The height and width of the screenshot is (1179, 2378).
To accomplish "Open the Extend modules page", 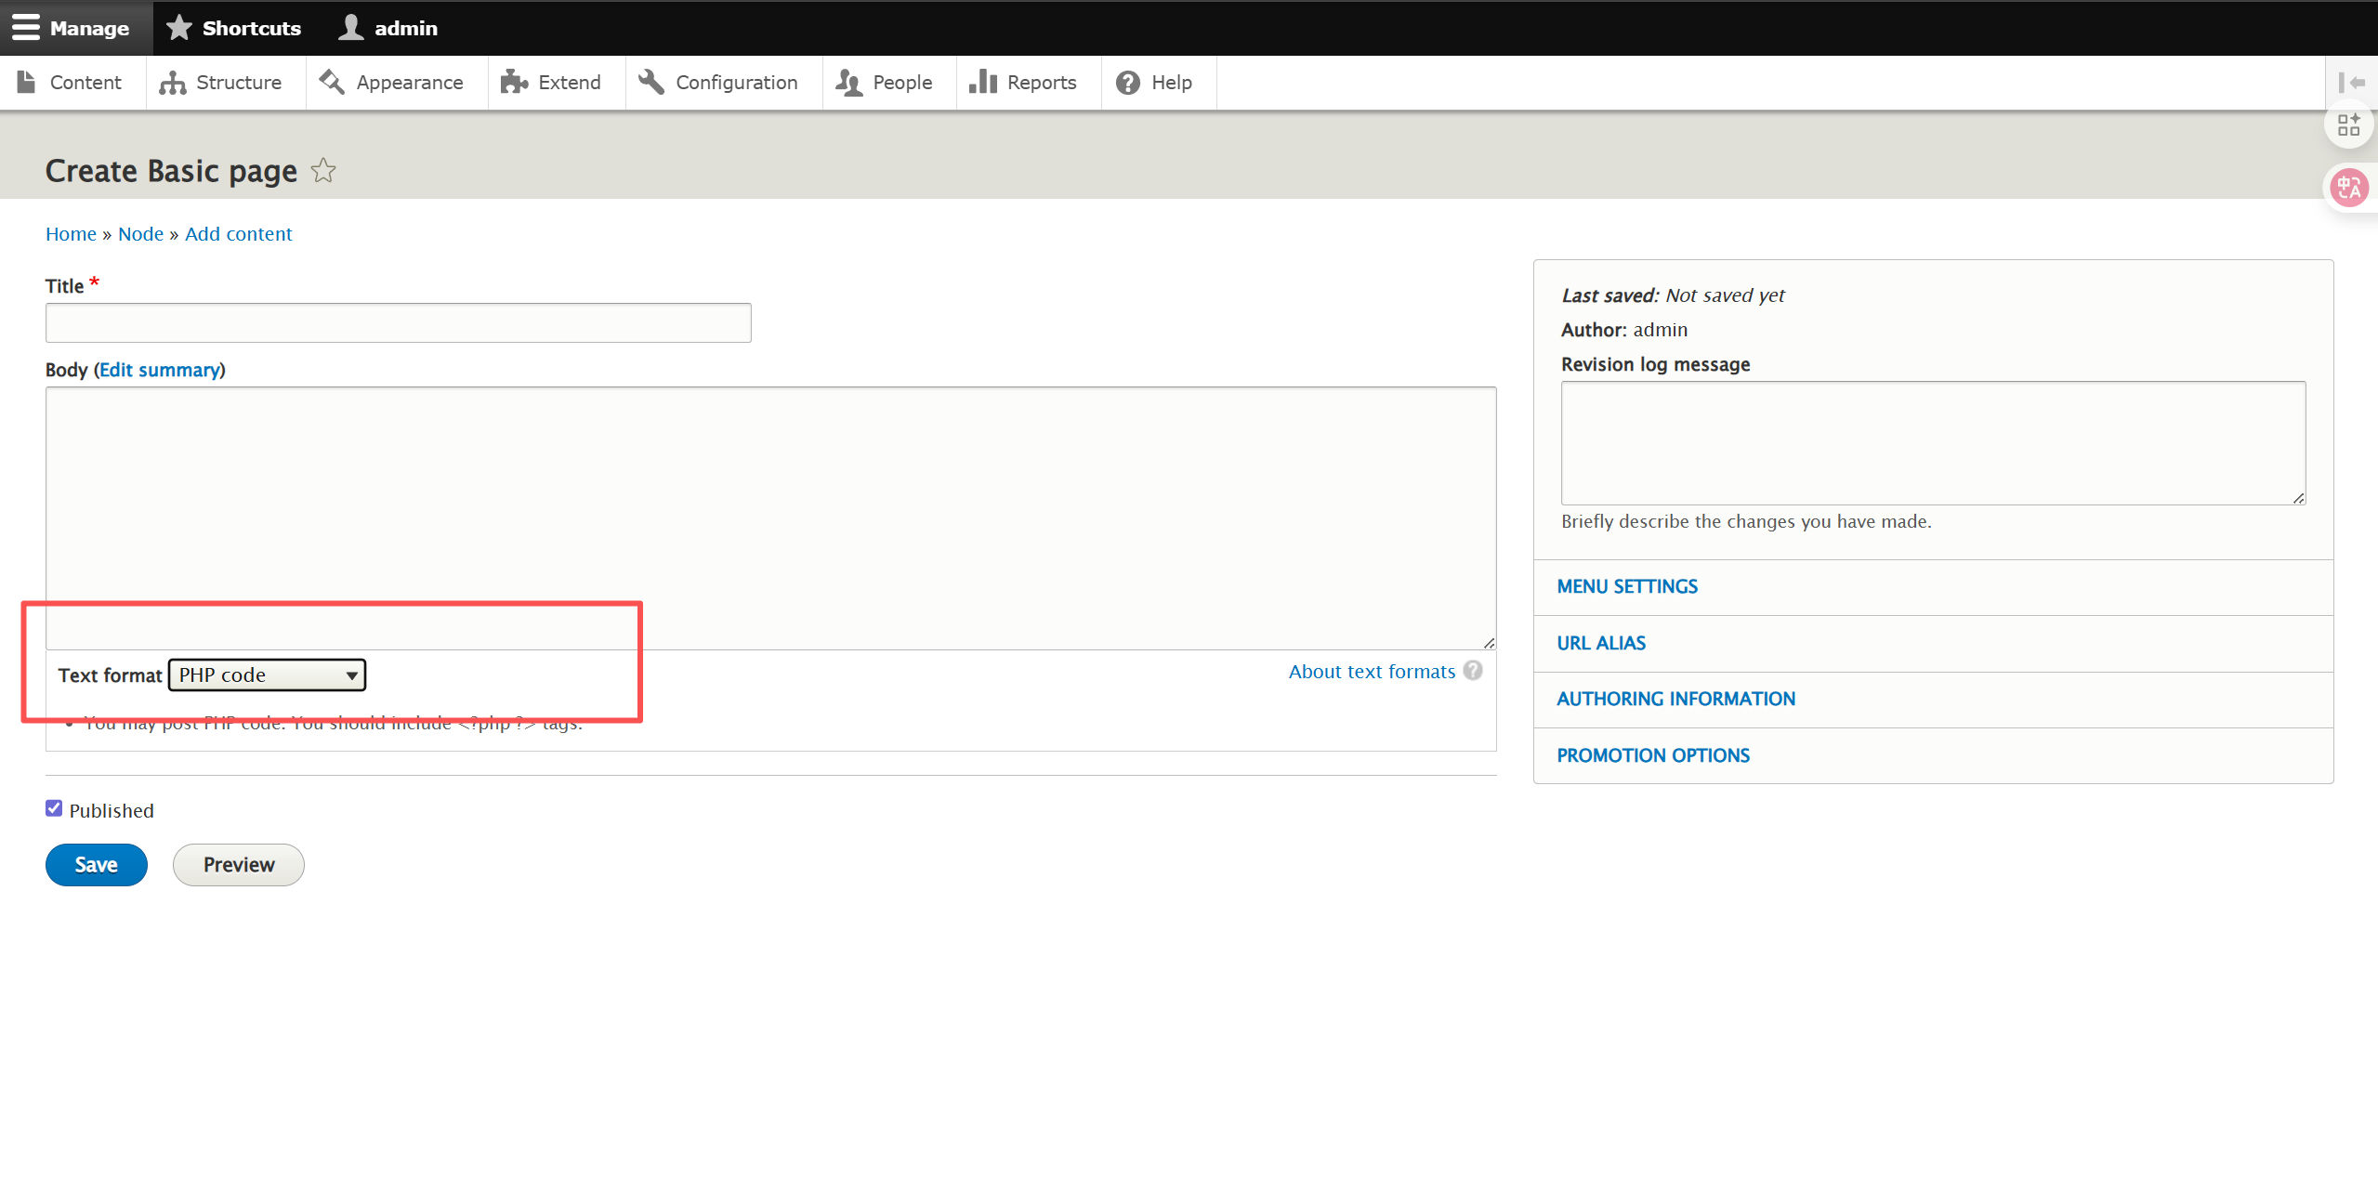I will point(552,83).
